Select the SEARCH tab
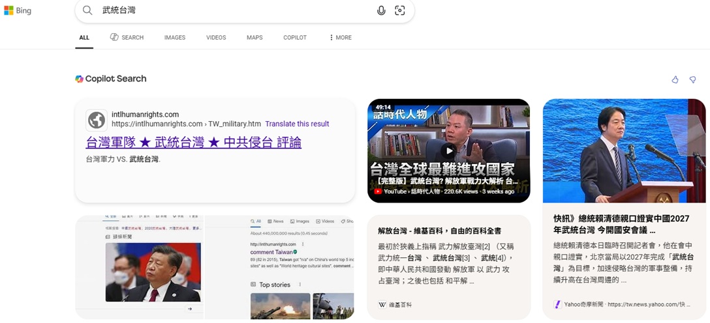The image size is (710, 323). (x=127, y=38)
